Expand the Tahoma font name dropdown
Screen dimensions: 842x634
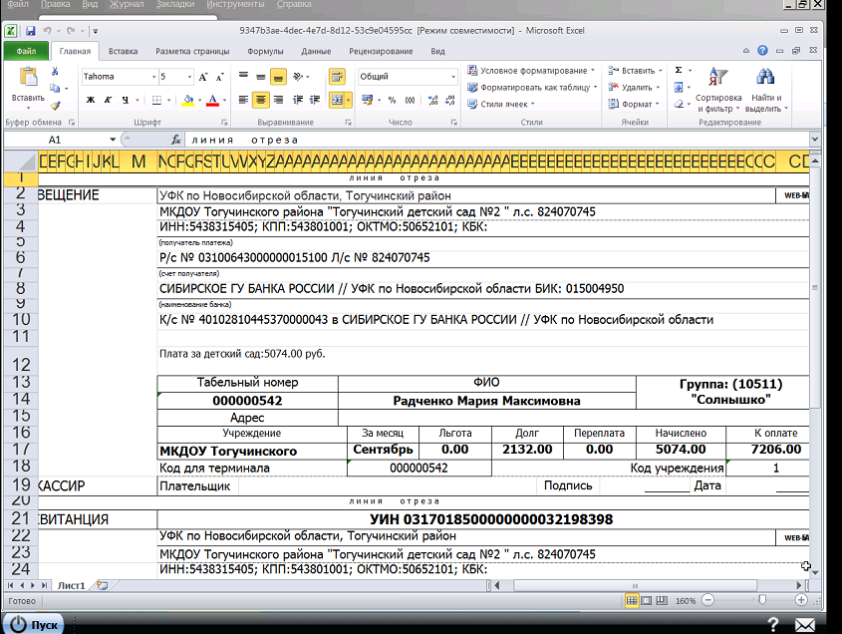[153, 77]
